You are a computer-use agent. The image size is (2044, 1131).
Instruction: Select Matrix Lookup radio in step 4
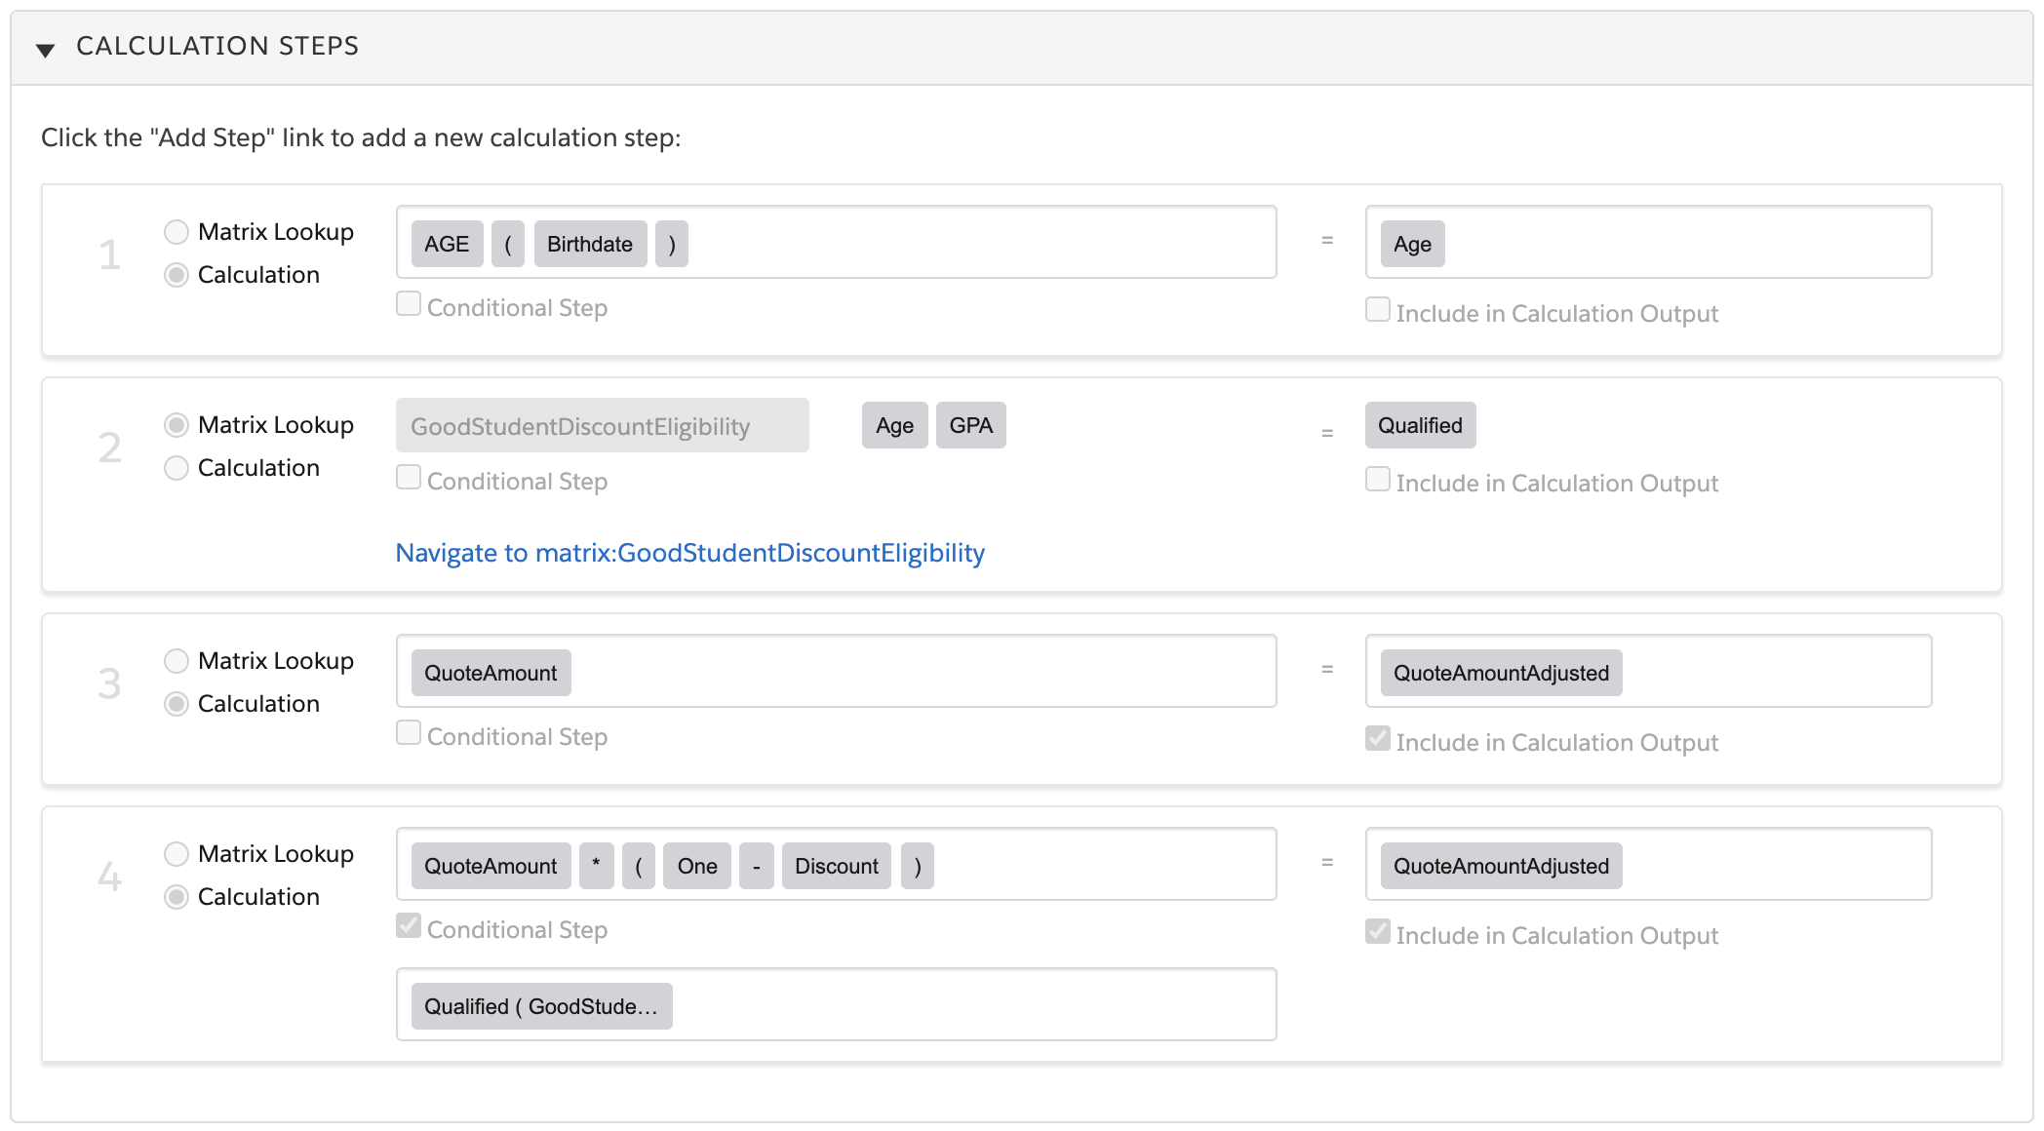(x=177, y=854)
